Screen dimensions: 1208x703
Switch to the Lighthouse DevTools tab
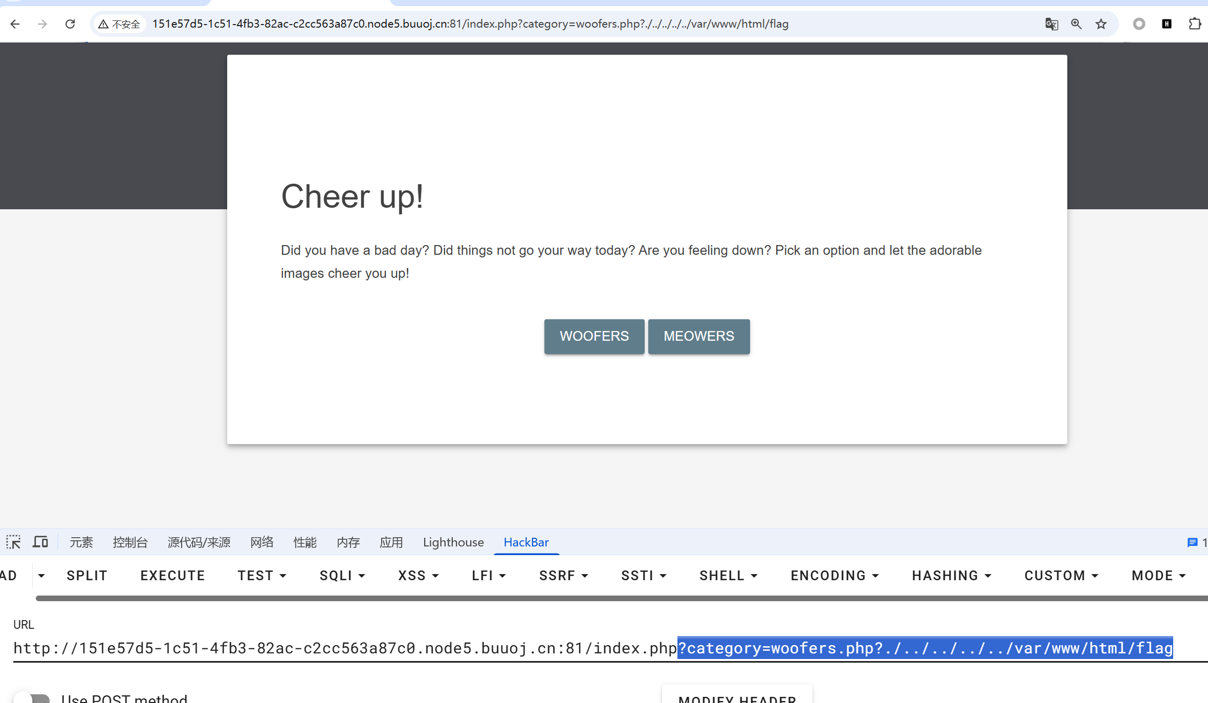[x=453, y=542]
